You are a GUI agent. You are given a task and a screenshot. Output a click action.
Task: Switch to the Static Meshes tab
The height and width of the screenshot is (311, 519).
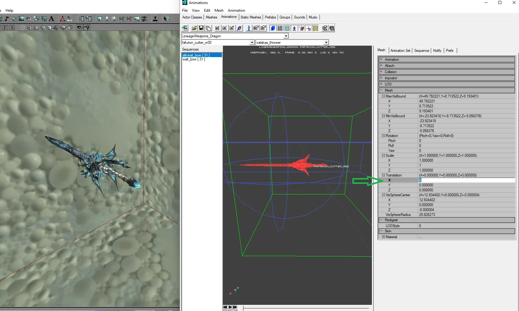coord(251,17)
